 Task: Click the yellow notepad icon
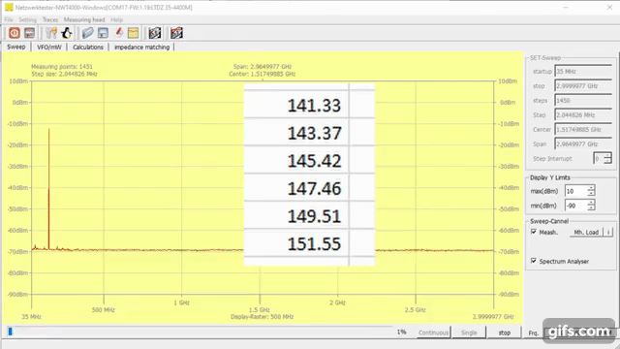point(134,33)
